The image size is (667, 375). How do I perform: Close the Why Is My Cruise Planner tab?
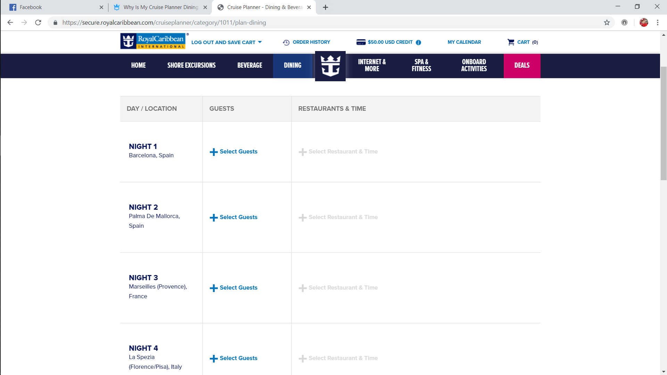coord(205,7)
